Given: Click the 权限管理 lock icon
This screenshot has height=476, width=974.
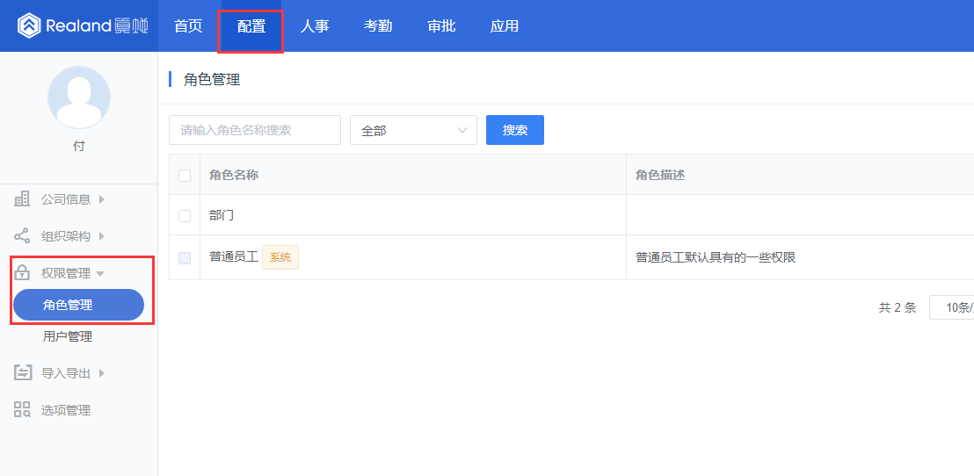Looking at the screenshot, I should (22, 273).
